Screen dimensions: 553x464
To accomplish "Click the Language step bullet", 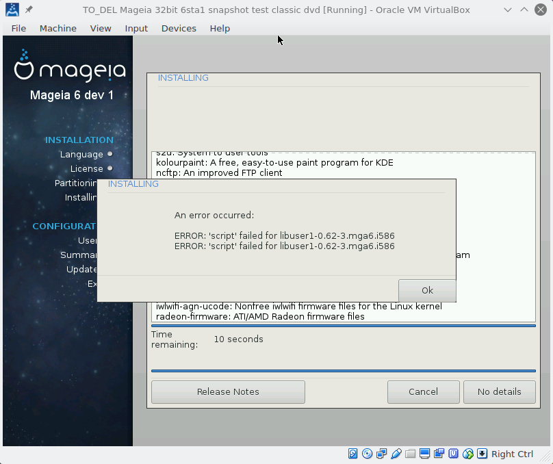I will click(110, 154).
